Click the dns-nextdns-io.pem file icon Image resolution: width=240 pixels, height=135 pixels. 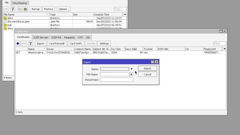(5, 22)
